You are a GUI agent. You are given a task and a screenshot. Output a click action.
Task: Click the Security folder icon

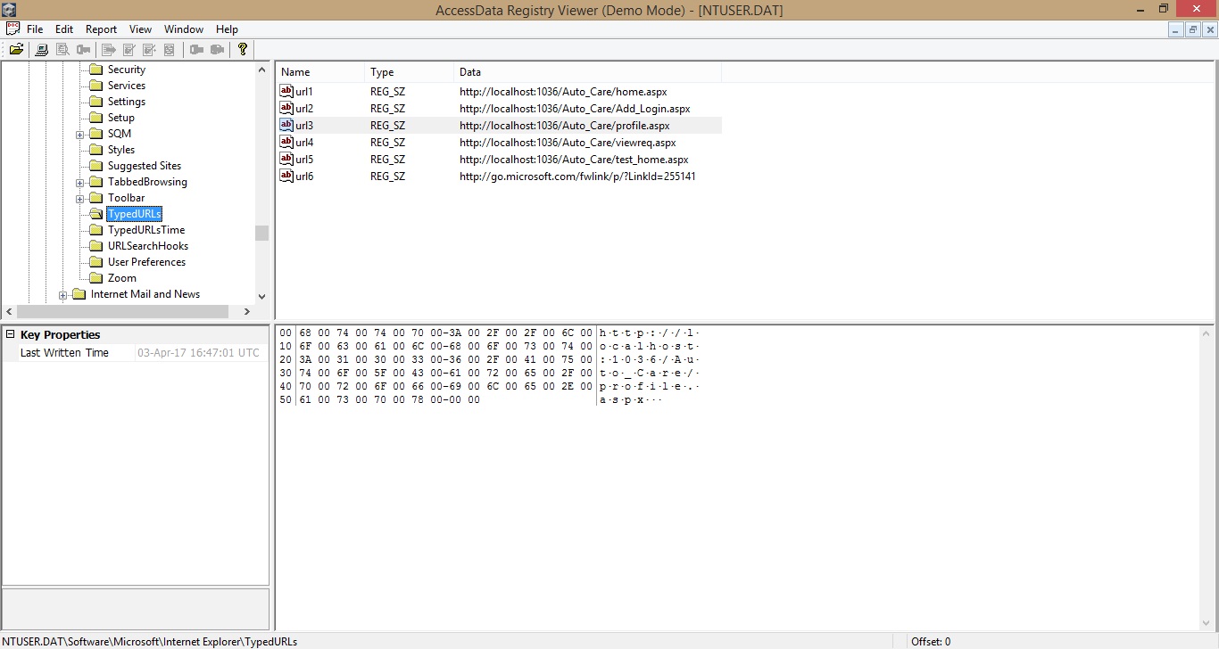click(96, 70)
